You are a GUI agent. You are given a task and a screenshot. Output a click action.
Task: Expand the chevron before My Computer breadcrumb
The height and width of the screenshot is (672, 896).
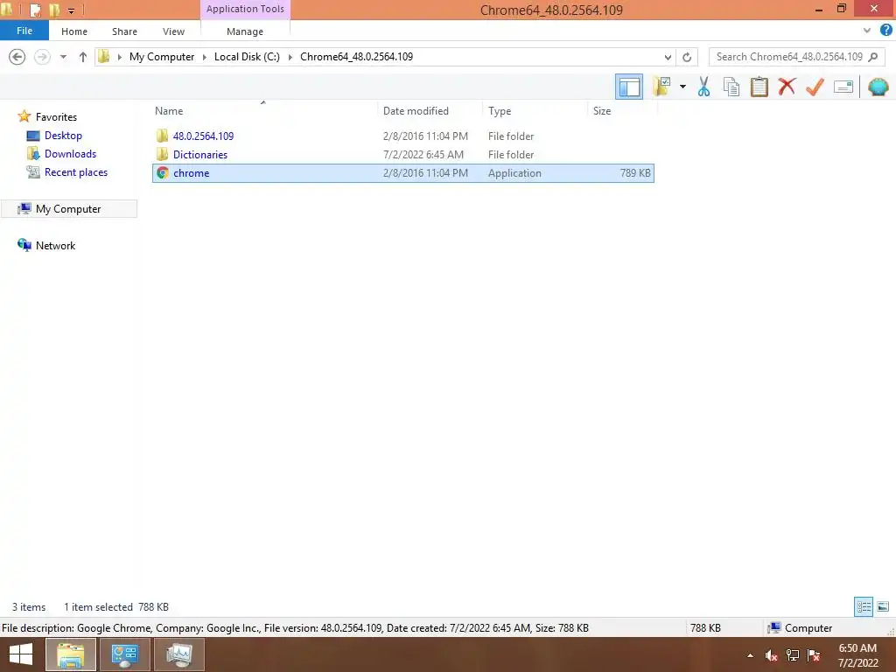point(119,57)
